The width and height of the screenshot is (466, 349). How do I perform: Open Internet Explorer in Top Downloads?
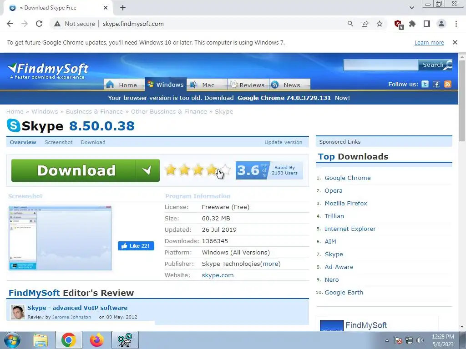point(350,229)
